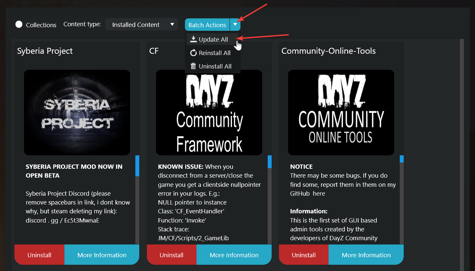Click the CF description scrollbar thumb
Image resolution: width=475 pixels, height=271 pixels.
(270, 162)
